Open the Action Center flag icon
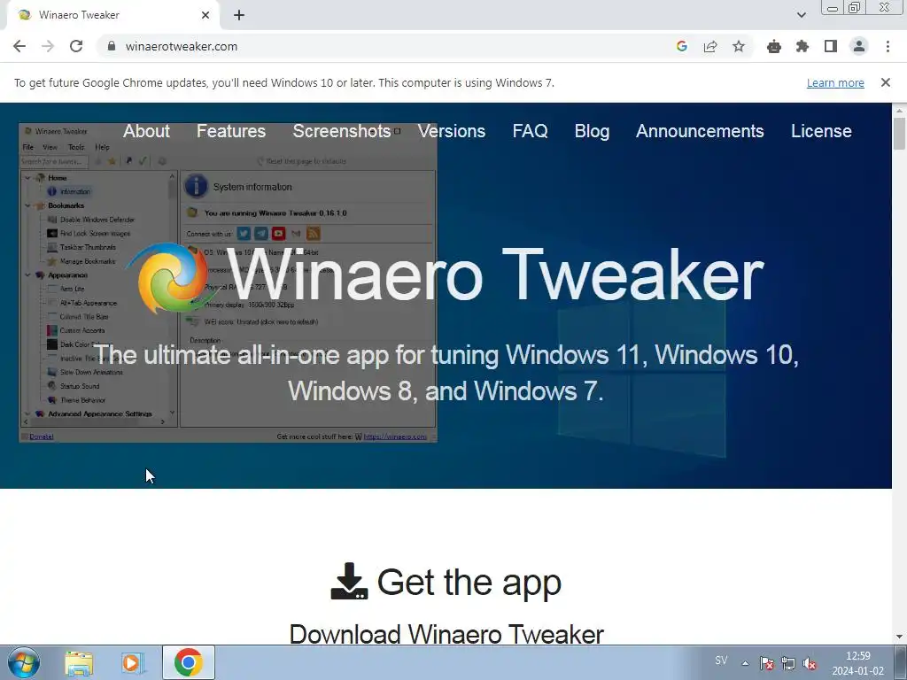Viewport: 907px width, 680px height. (x=767, y=663)
